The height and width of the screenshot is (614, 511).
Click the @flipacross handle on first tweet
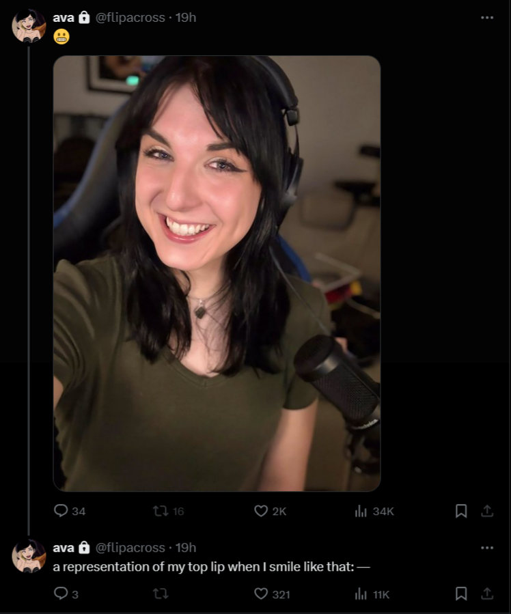coord(130,18)
